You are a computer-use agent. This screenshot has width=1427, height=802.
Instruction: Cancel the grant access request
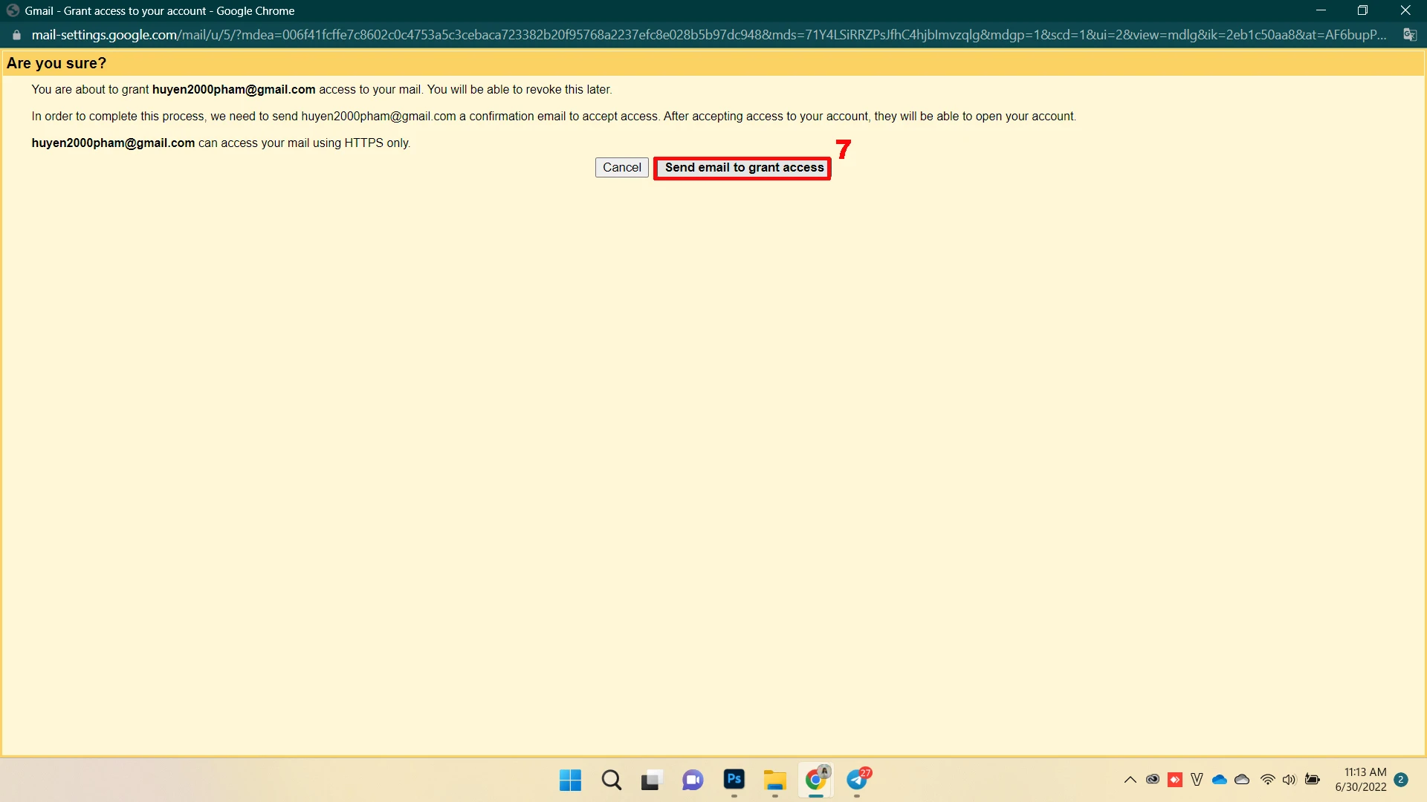(622, 168)
